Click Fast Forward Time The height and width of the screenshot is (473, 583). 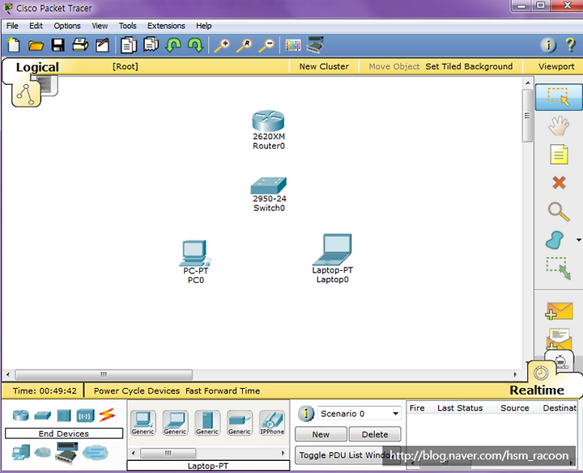pyautogui.click(x=223, y=391)
